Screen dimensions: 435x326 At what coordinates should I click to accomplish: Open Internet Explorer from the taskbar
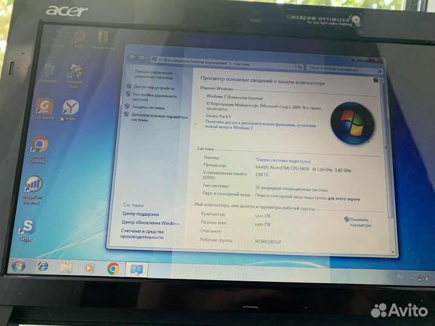click(x=42, y=267)
